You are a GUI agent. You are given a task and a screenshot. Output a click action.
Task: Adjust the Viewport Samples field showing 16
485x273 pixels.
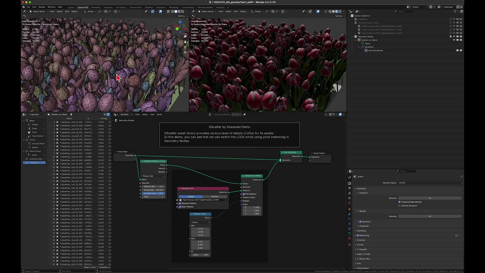(x=430, y=198)
